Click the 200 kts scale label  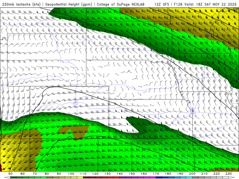192,174
